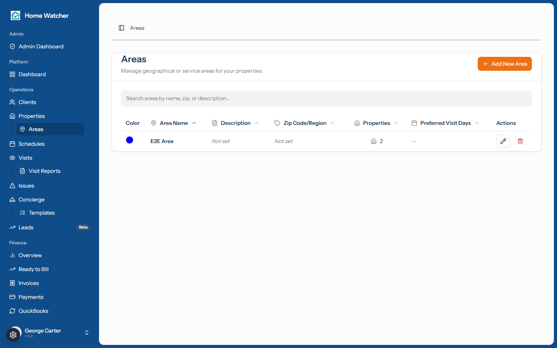Viewport: 557px width, 348px height.
Task: Open Templates under Concierge
Action: [50, 213]
